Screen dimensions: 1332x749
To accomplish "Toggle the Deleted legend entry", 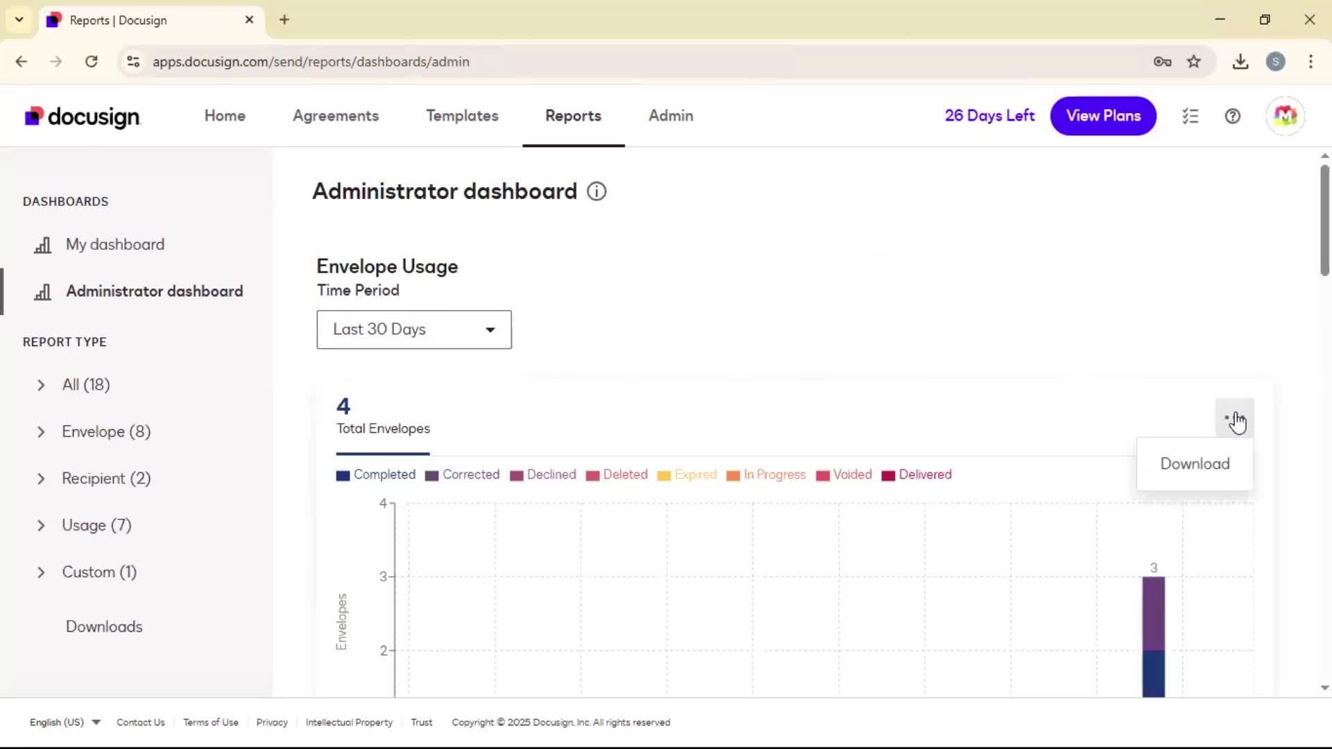I will [x=617, y=475].
